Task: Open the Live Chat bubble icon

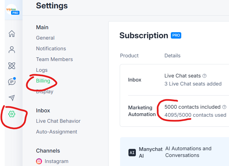Action: pos(12,81)
